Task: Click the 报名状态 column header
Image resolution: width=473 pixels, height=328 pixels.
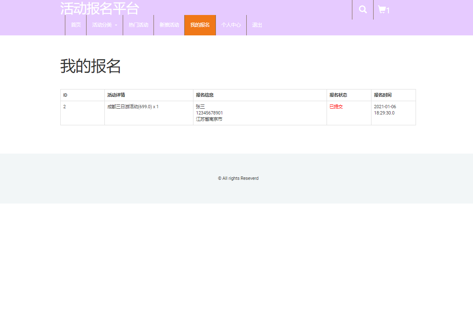Action: pos(338,95)
